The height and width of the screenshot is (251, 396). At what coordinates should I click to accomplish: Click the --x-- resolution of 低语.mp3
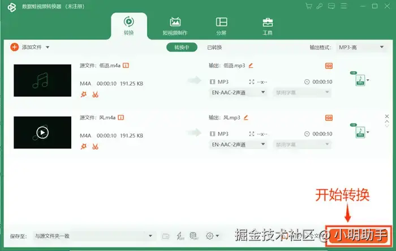262,82
